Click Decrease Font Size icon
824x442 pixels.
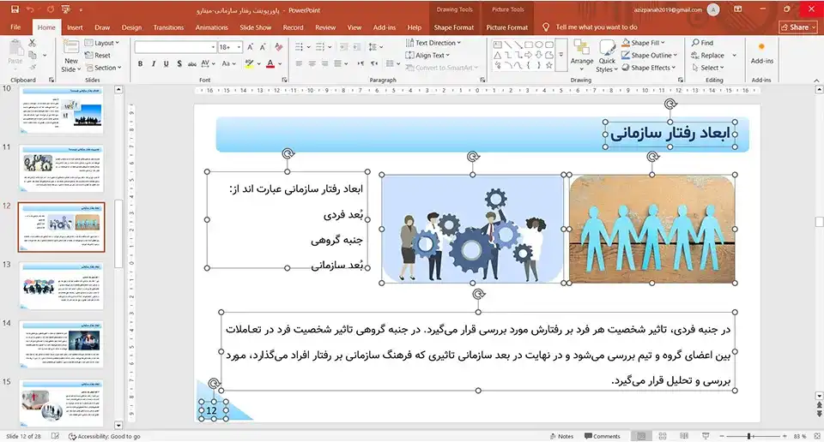[x=263, y=47]
